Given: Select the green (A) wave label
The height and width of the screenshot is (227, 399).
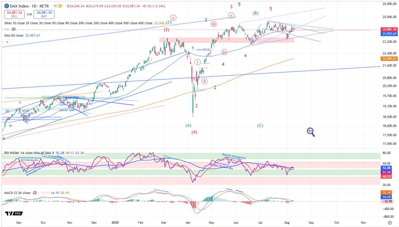Looking at the screenshot, I should point(188,125).
